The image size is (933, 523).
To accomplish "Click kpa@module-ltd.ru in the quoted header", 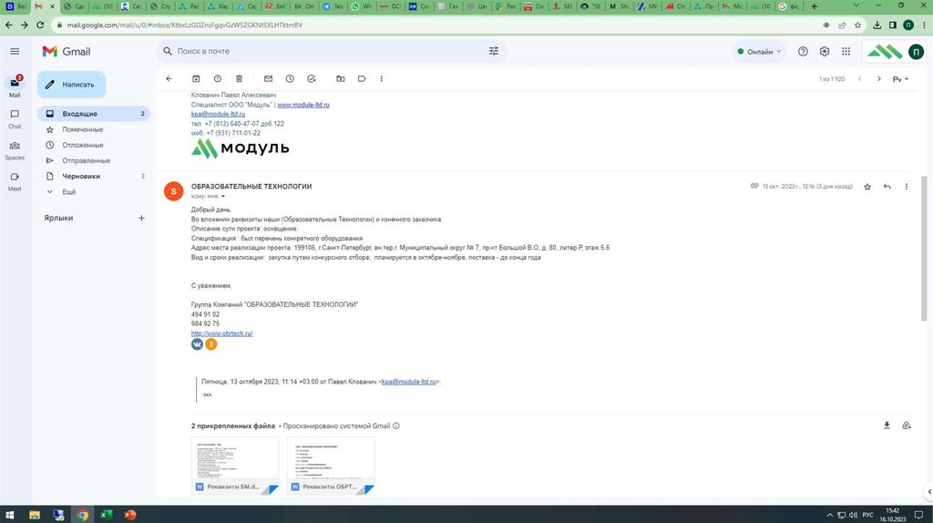I will click(x=409, y=382).
